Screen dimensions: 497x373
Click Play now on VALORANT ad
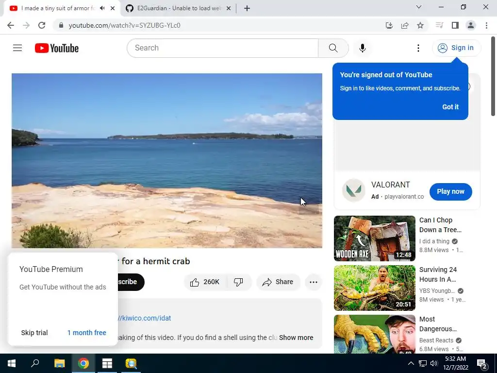(450, 191)
